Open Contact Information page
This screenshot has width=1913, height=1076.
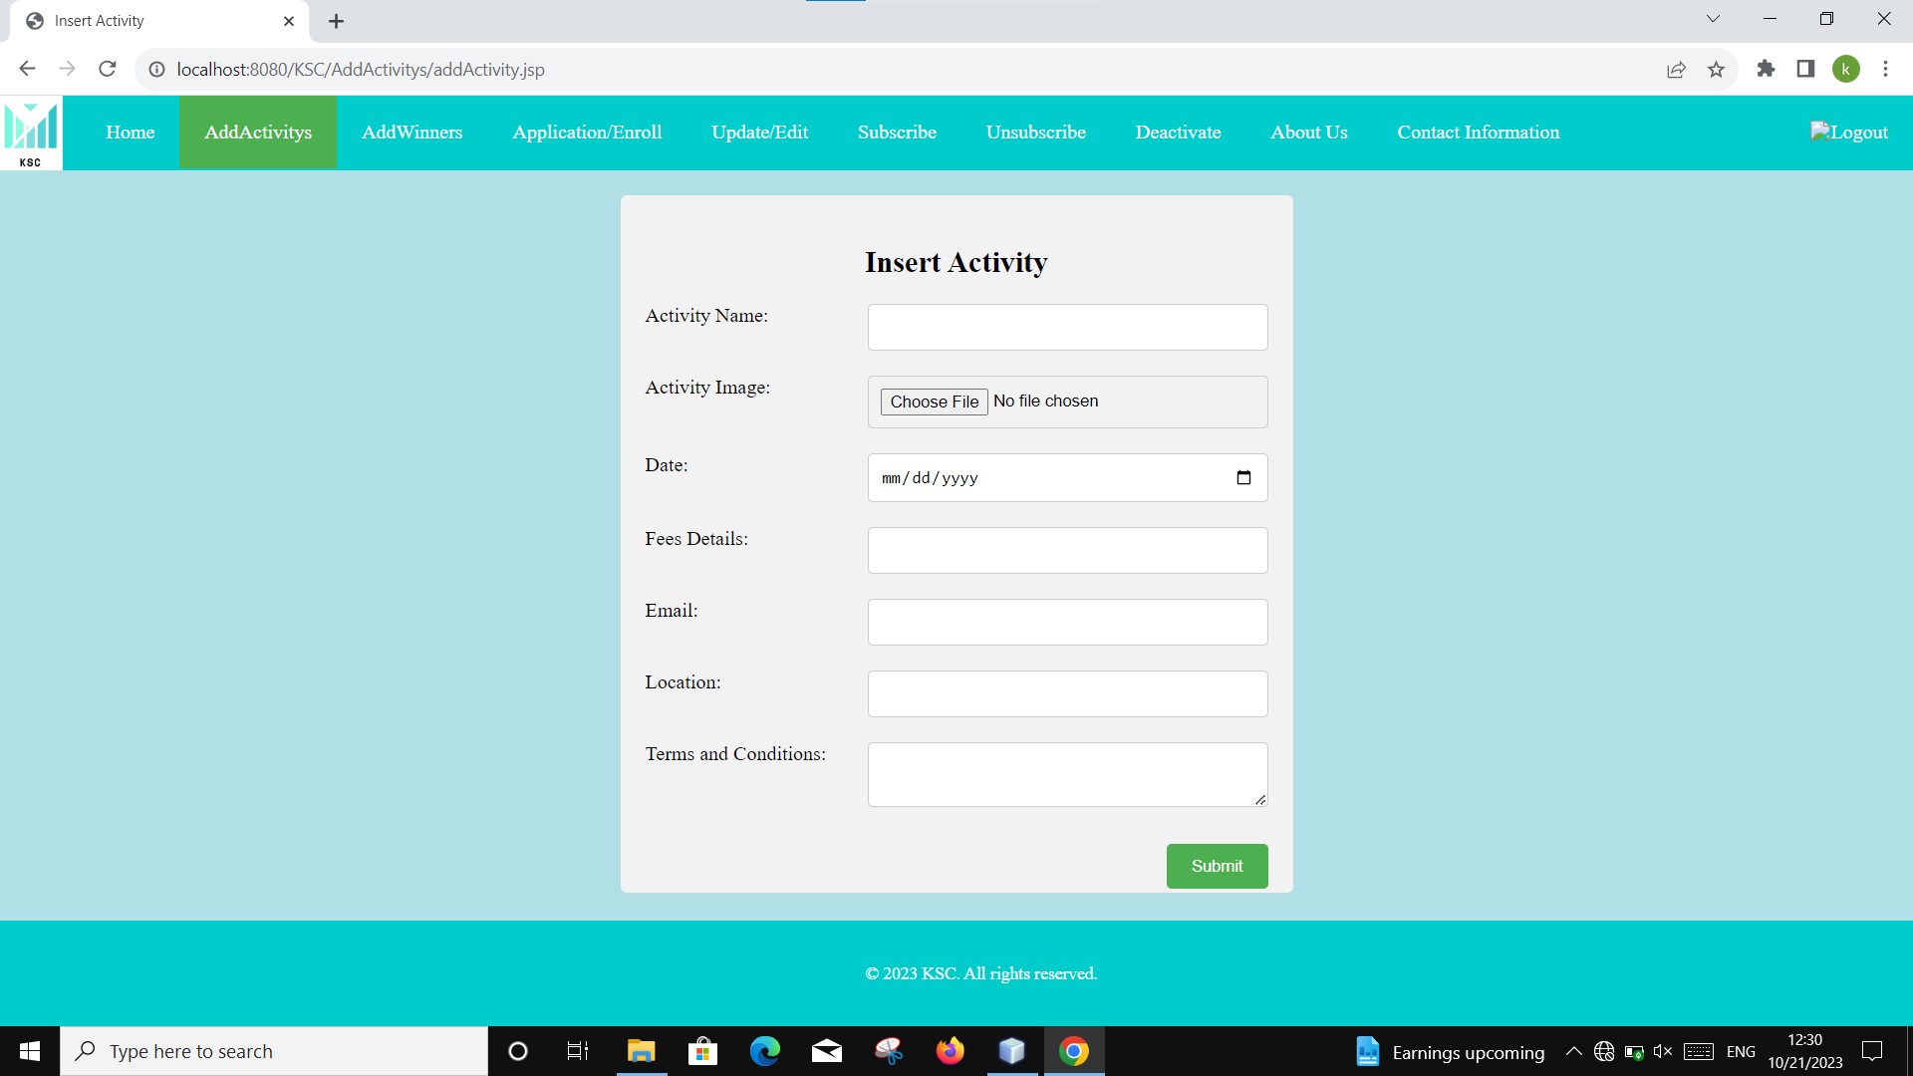click(1479, 133)
